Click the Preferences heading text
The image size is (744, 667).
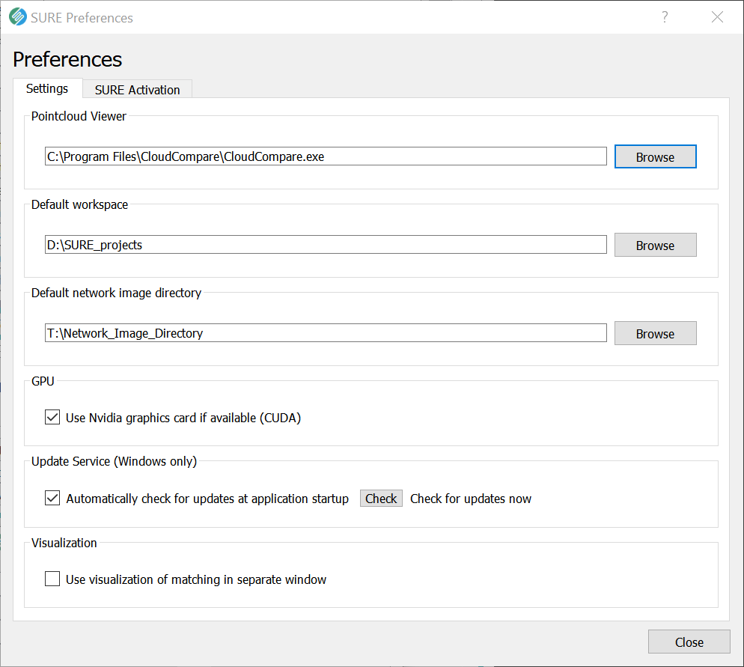(x=67, y=59)
